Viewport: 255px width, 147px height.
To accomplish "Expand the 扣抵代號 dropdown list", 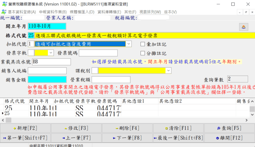I will click(x=128, y=44).
